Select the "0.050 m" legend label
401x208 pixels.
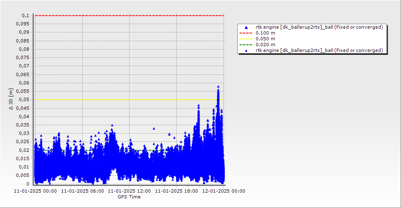pos(266,39)
